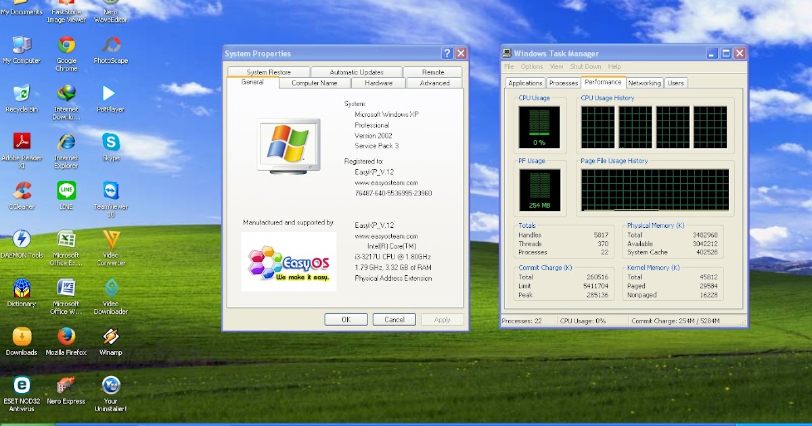
Task: Switch to System Restore tab
Action: 269,72
